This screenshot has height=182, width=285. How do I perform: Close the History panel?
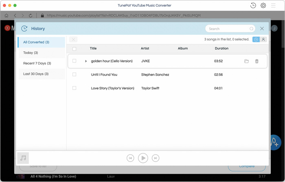(x=262, y=29)
